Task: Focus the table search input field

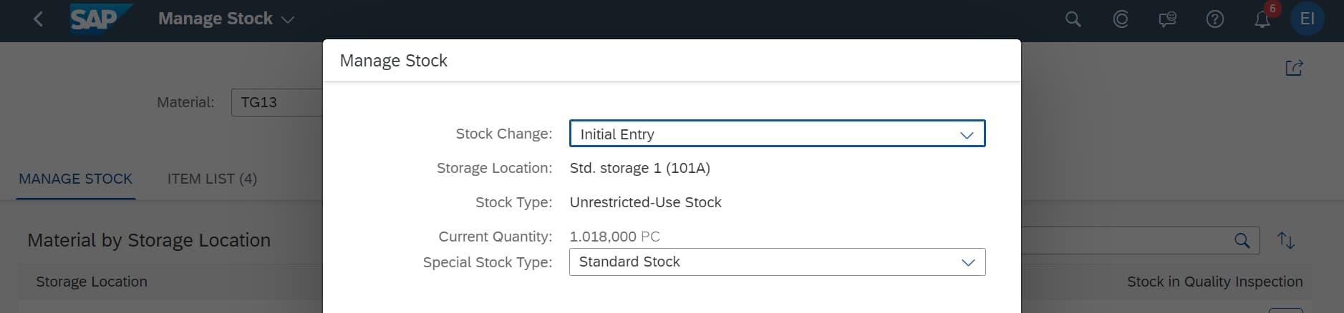Action: coord(1124,241)
